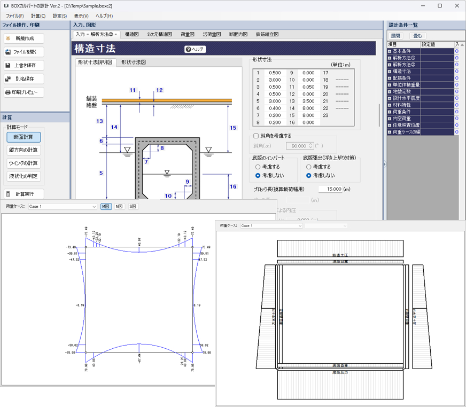The height and width of the screenshot is (407, 466).
Task: Click the 斜角(α) spinner arrows
Action: point(310,146)
